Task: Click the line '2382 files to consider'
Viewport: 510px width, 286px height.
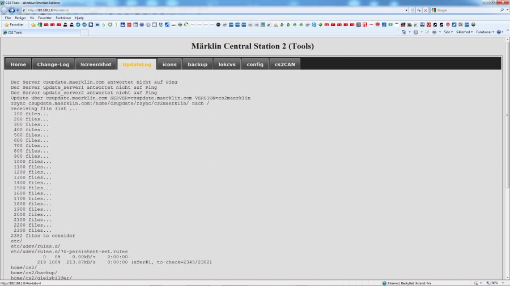Action: click(x=43, y=236)
